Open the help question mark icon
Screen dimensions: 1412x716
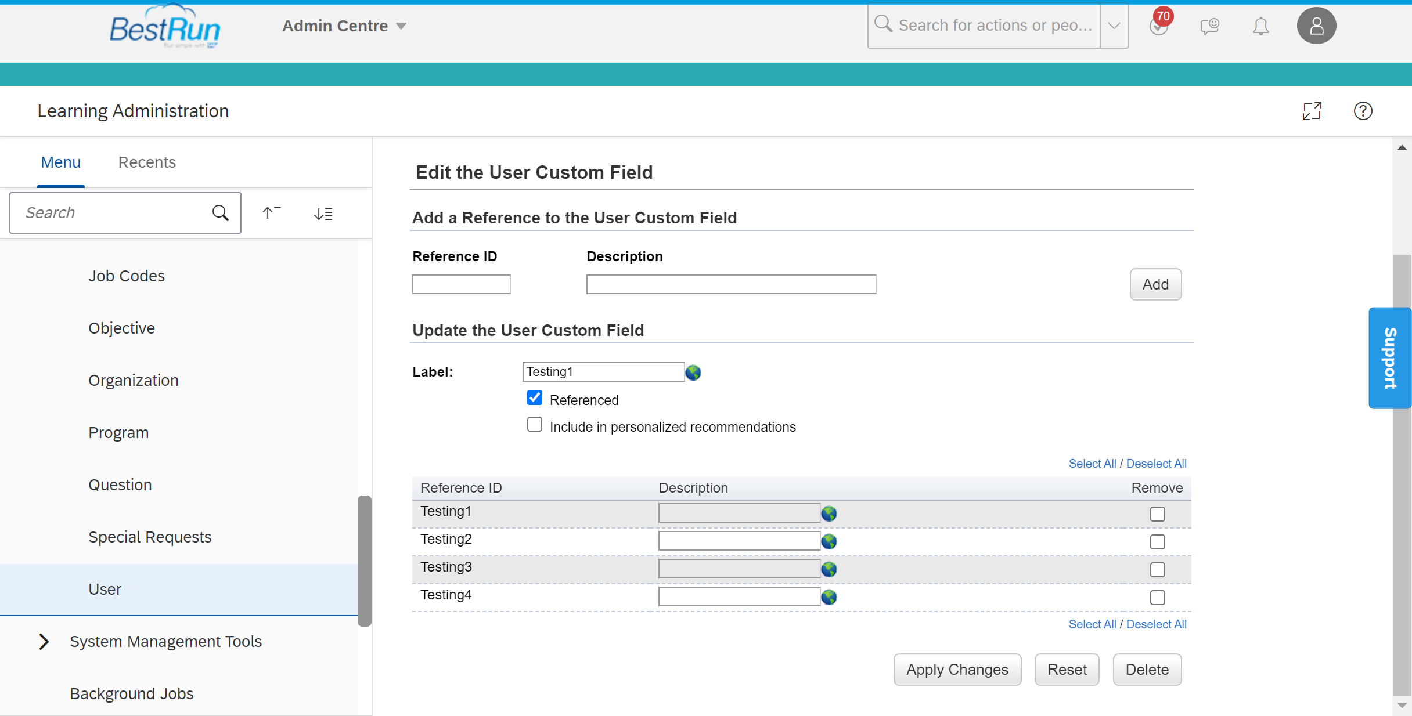[1363, 110]
